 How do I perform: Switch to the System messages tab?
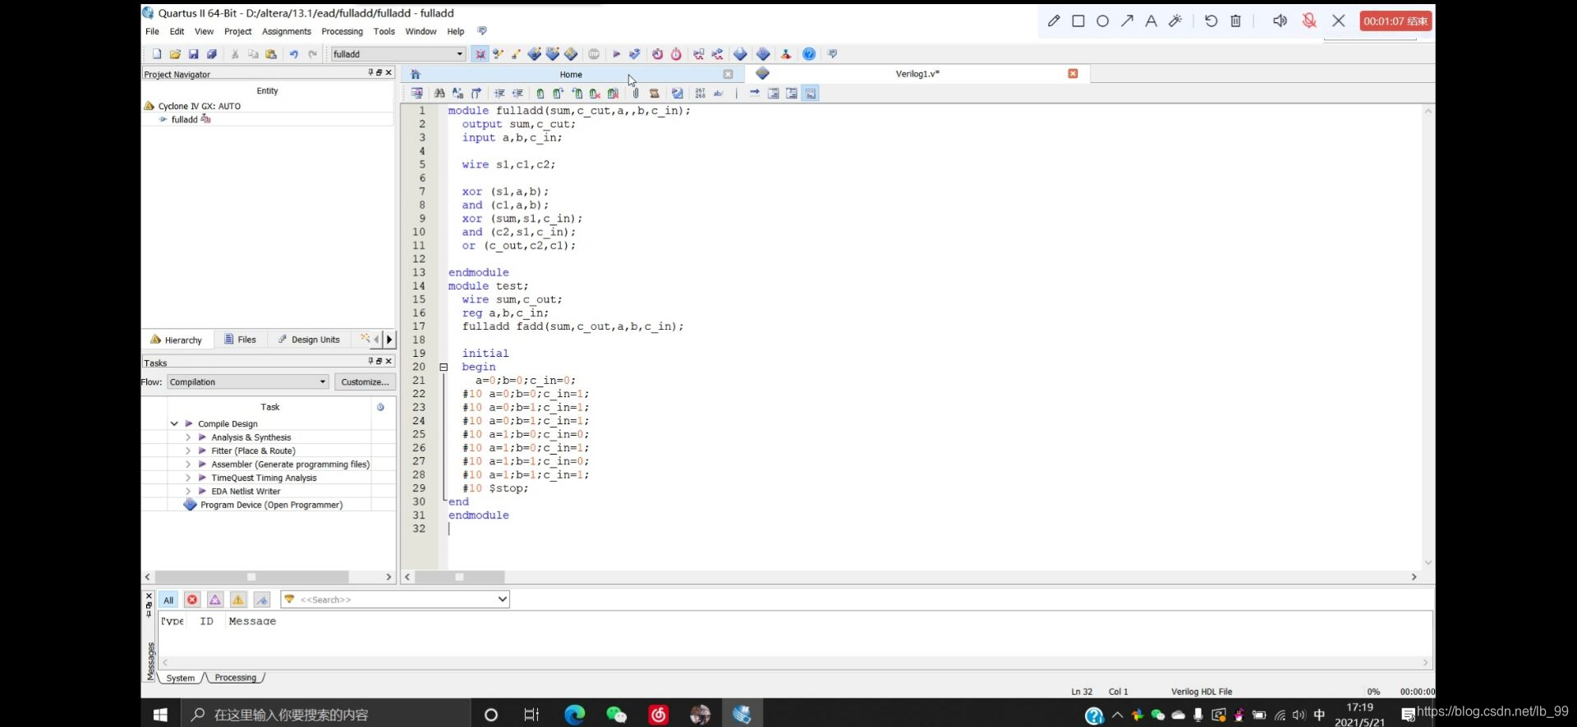tap(180, 678)
